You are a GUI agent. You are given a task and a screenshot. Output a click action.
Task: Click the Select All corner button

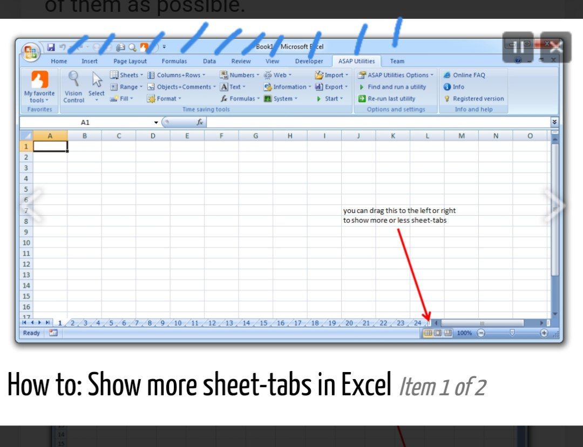tap(26, 135)
